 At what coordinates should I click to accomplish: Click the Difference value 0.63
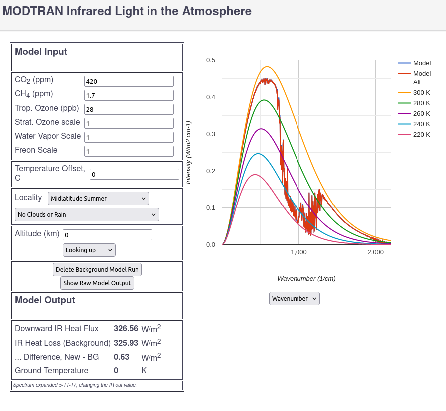(122, 357)
